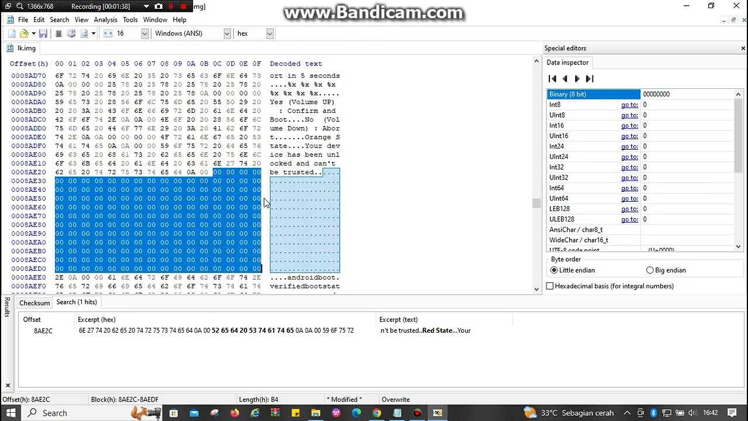Save the file with the floppy icon
Image resolution: width=748 pixels, height=421 pixels.
point(43,34)
